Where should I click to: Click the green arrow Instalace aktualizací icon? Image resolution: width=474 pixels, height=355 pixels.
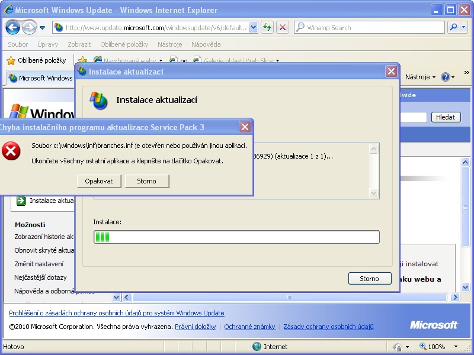click(x=21, y=201)
